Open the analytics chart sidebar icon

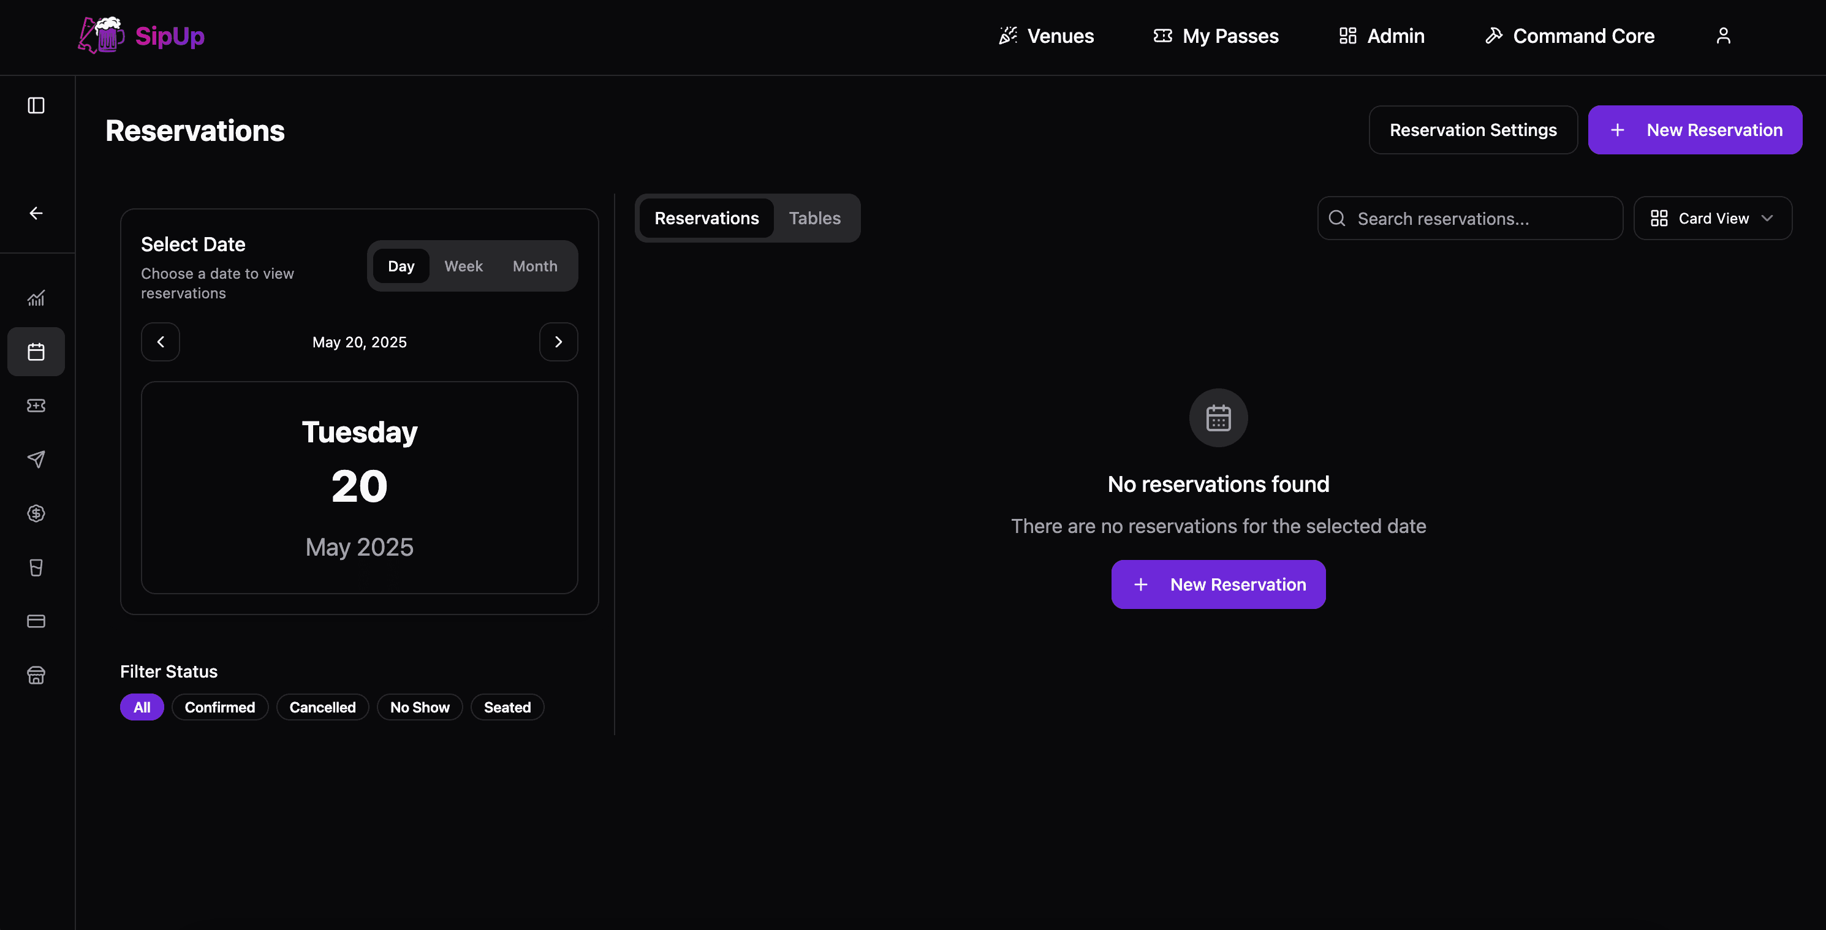click(x=36, y=298)
